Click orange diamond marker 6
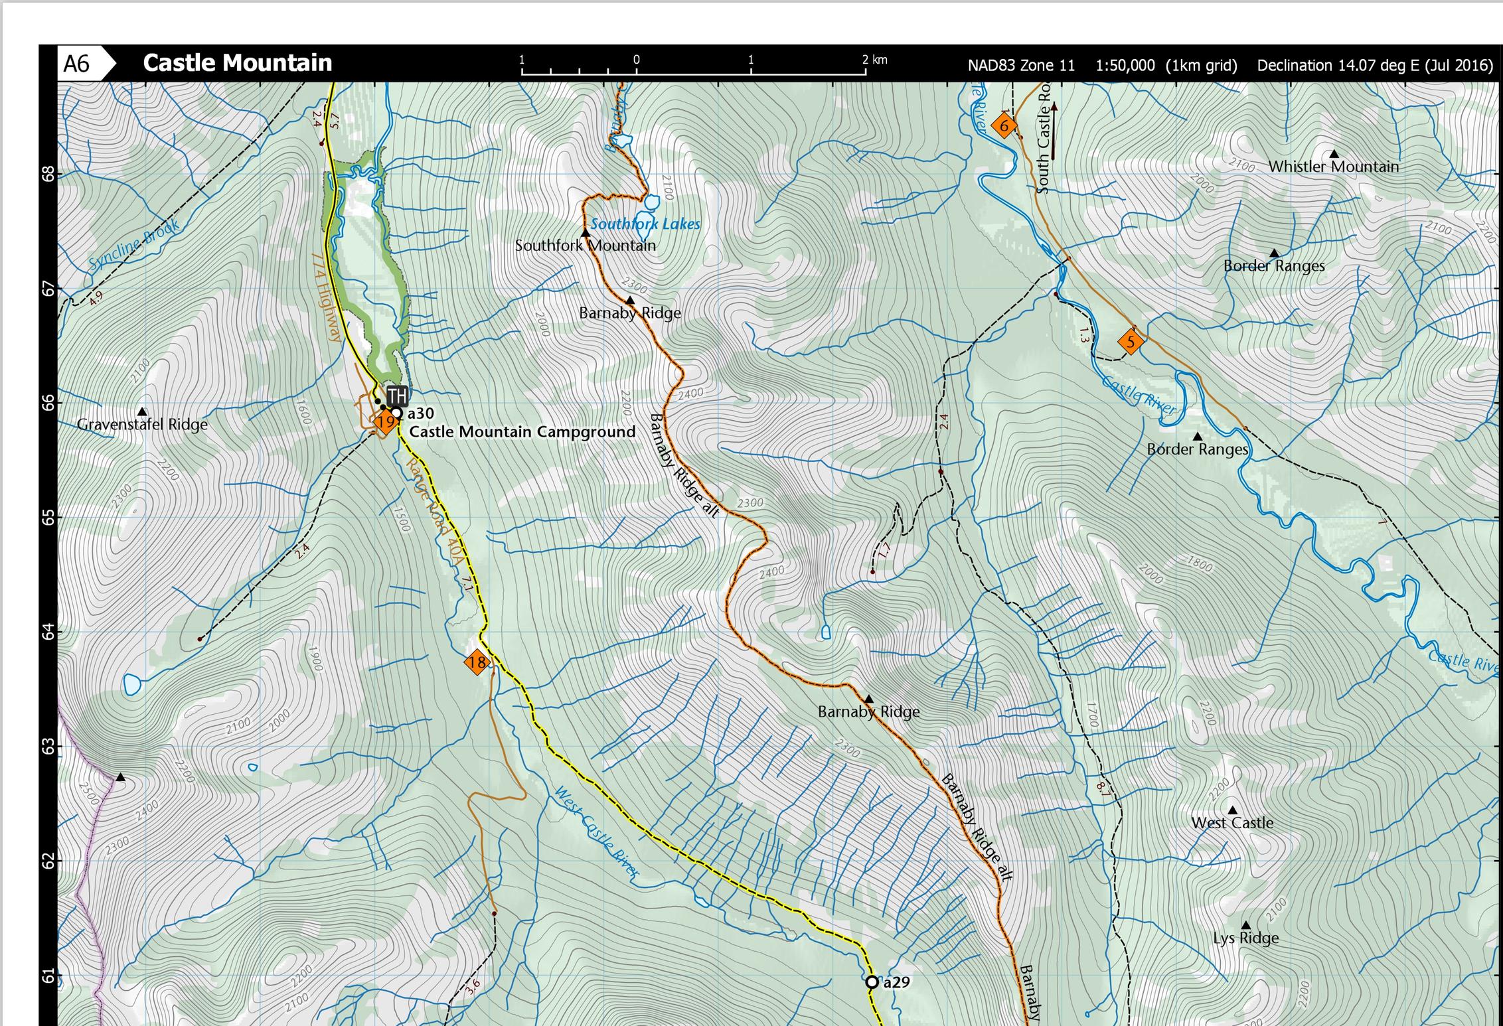This screenshot has height=1026, width=1503. click(x=1004, y=125)
